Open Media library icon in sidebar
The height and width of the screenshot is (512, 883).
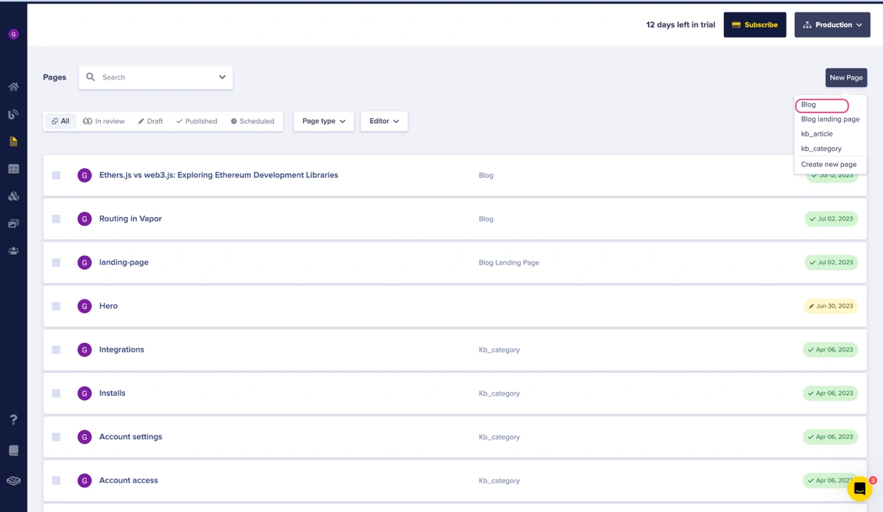click(x=13, y=224)
